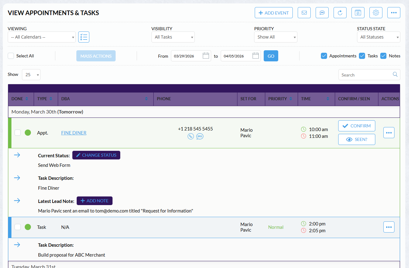Image resolution: width=409 pixels, height=268 pixels.
Task: Open settings gear icon
Action: 376,13
